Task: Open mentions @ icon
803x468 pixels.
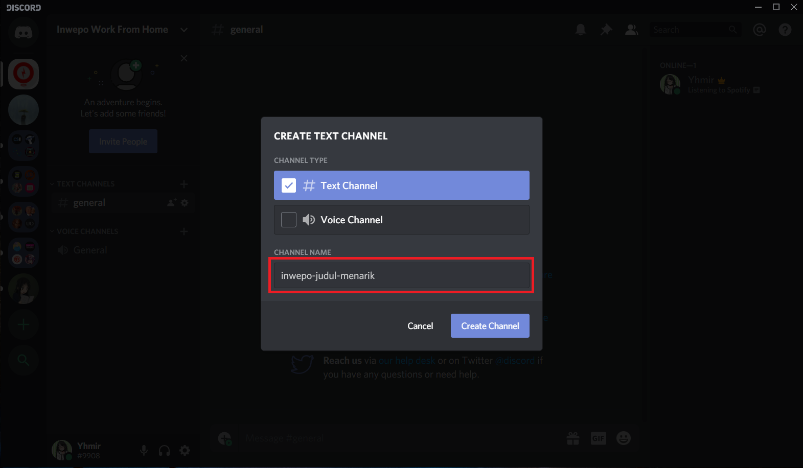Action: 760,30
